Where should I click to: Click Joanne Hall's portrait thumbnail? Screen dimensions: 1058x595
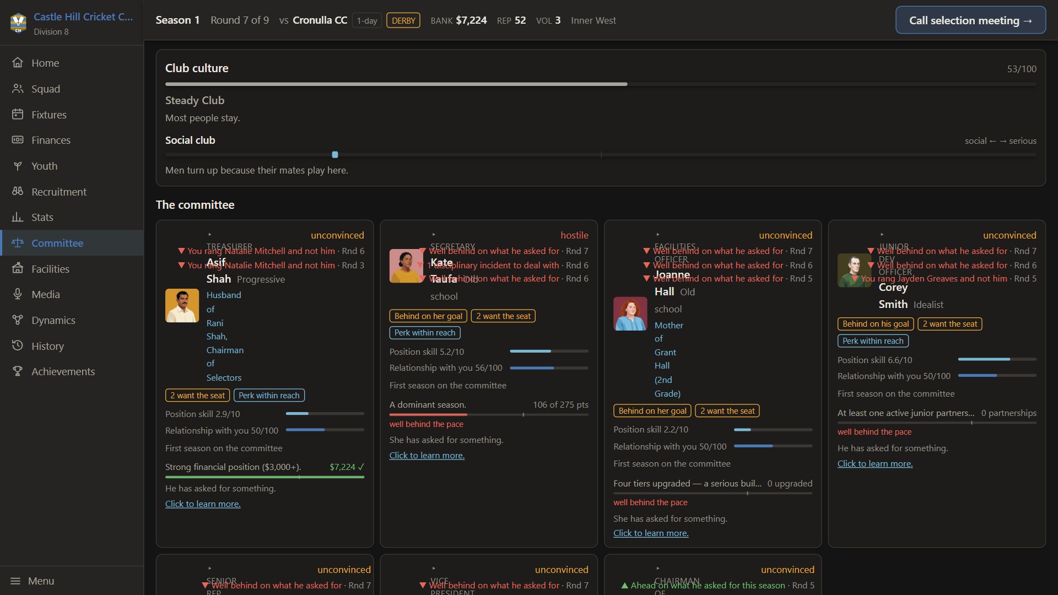630,314
